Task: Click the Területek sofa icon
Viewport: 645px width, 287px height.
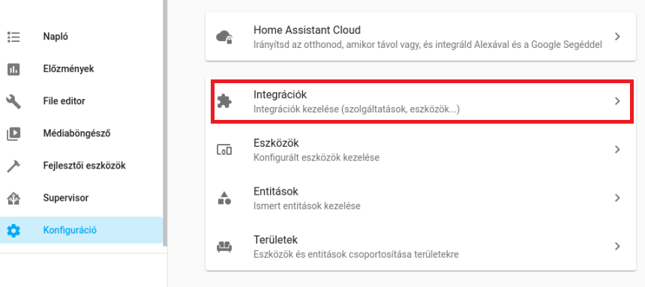Action: (224, 247)
